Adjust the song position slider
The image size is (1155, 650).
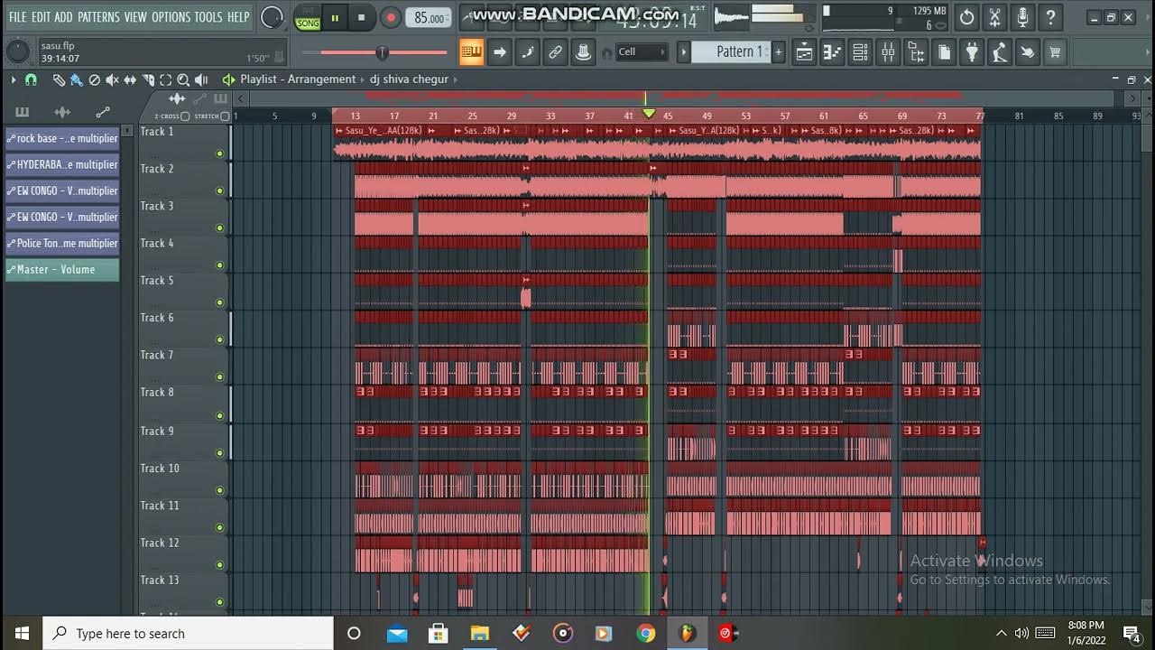point(383,52)
